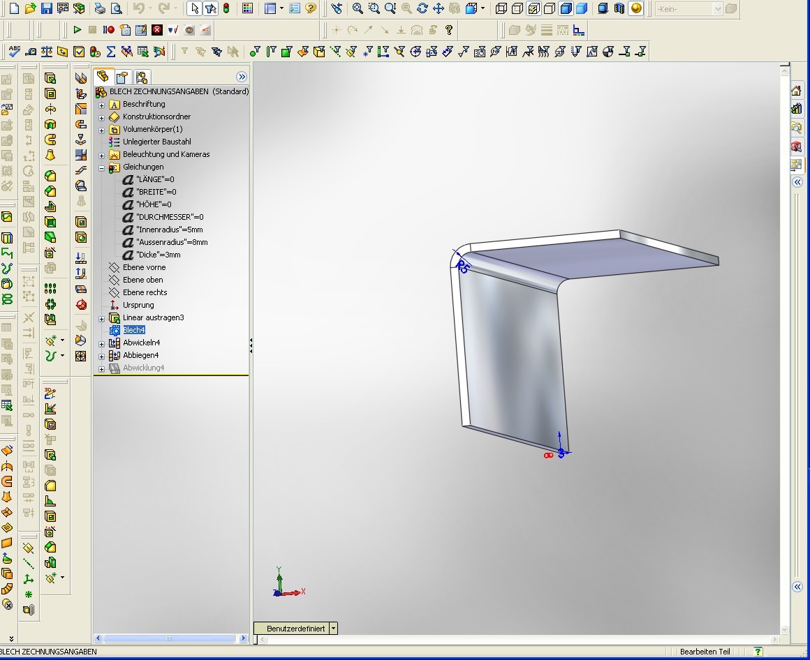Click the Fold sheet metal icon
Viewport: 810px width, 660px height.
81,273
